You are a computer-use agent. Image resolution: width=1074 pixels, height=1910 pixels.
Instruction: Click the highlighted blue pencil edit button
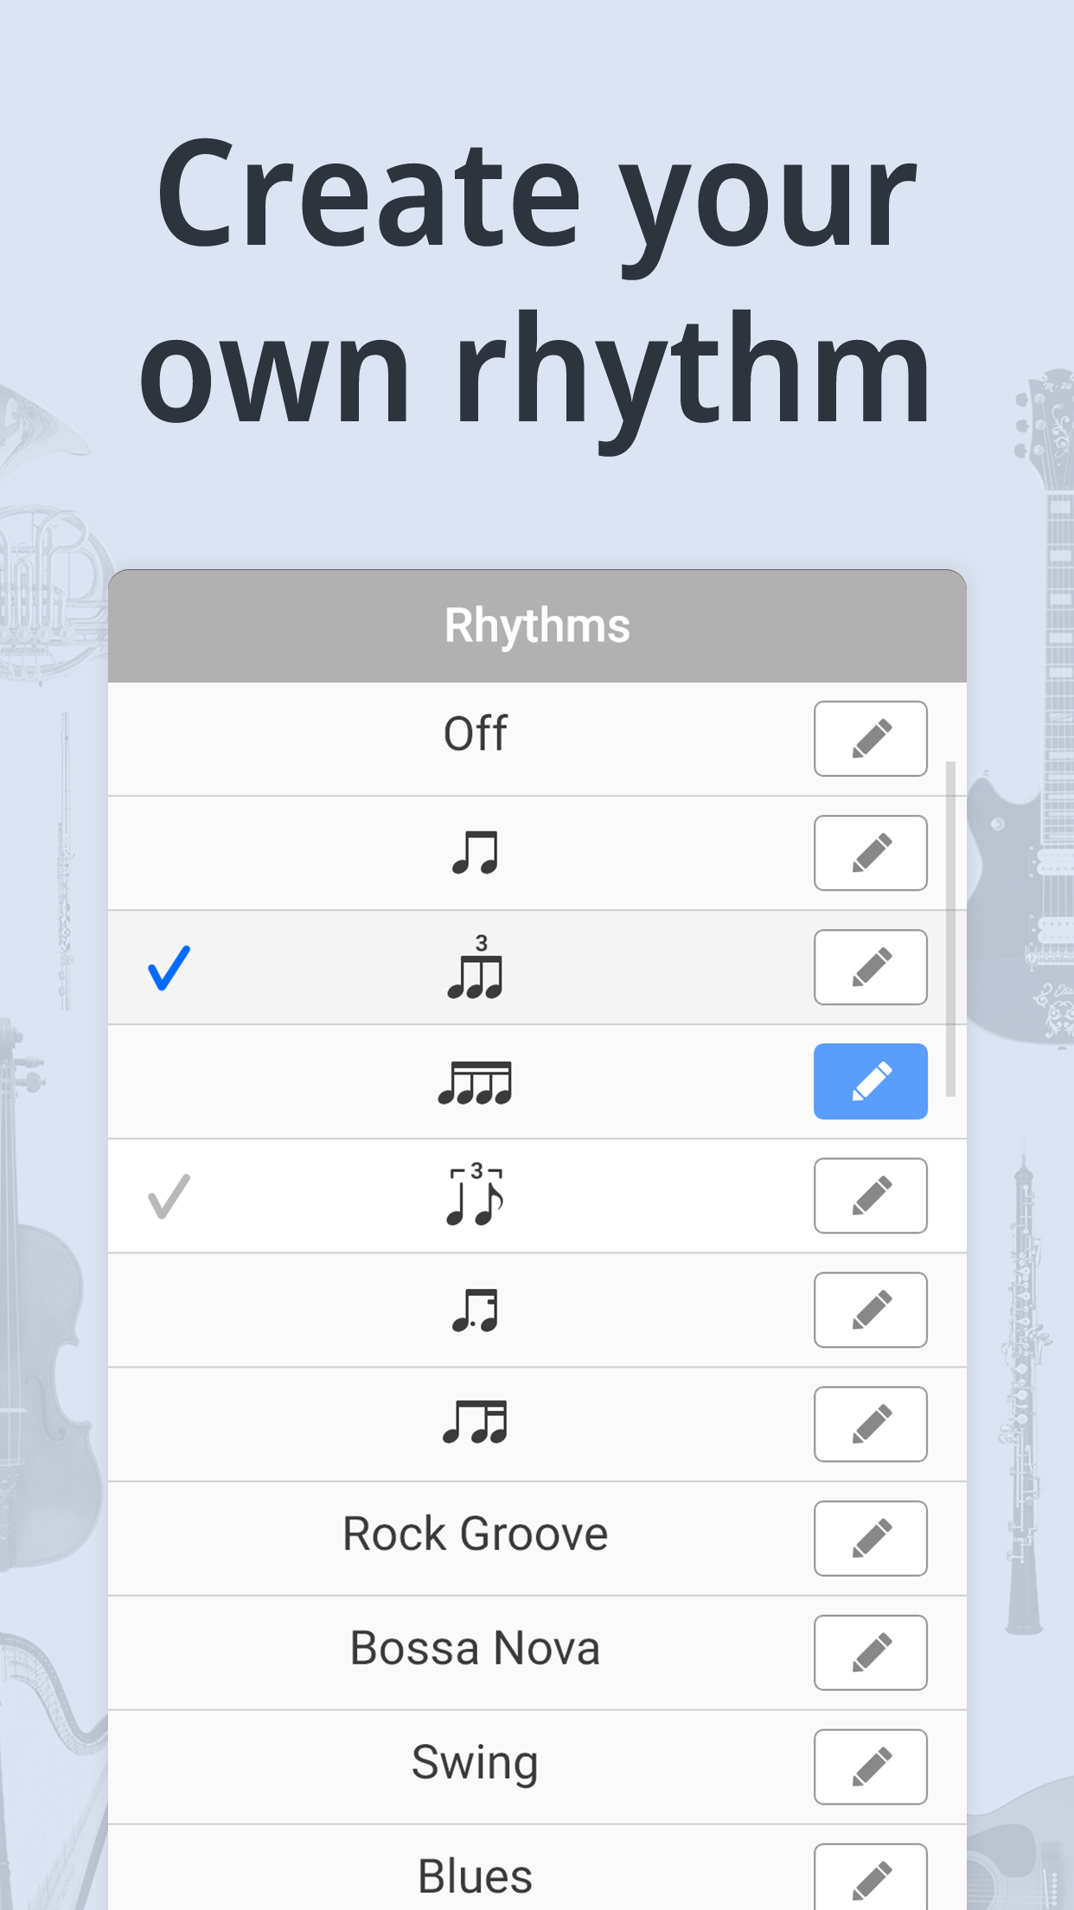(870, 1081)
